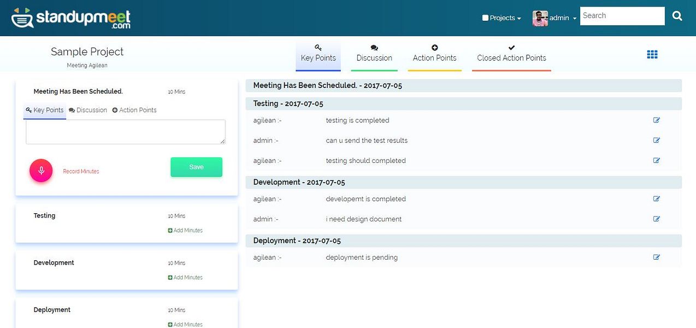Screen dimensions: 696x328
Task: Open the grid view icon
Action: (652, 54)
